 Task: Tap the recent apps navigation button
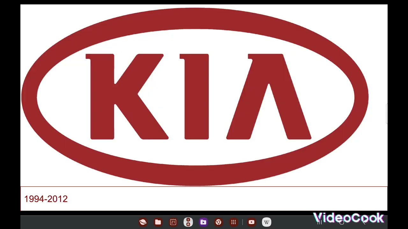click(320, 222)
